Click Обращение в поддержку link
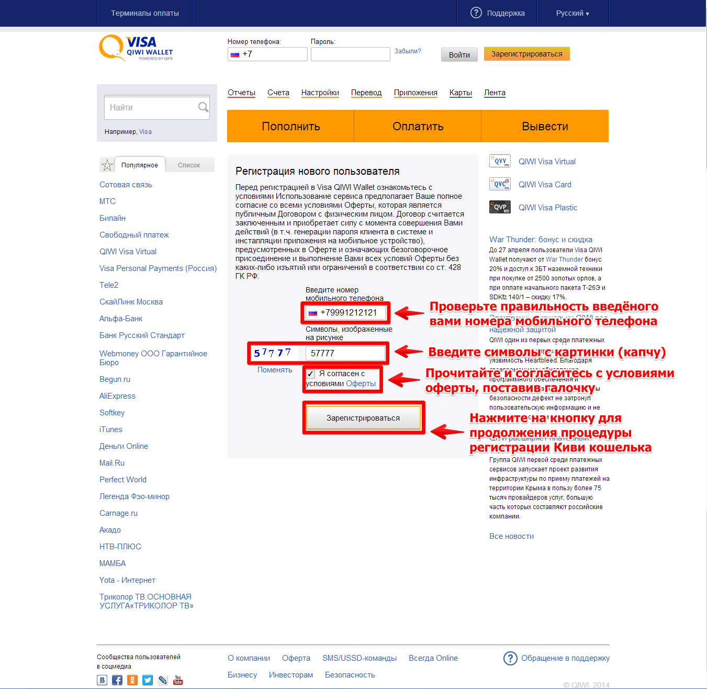This screenshot has height=689, width=707. pyautogui.click(x=565, y=658)
